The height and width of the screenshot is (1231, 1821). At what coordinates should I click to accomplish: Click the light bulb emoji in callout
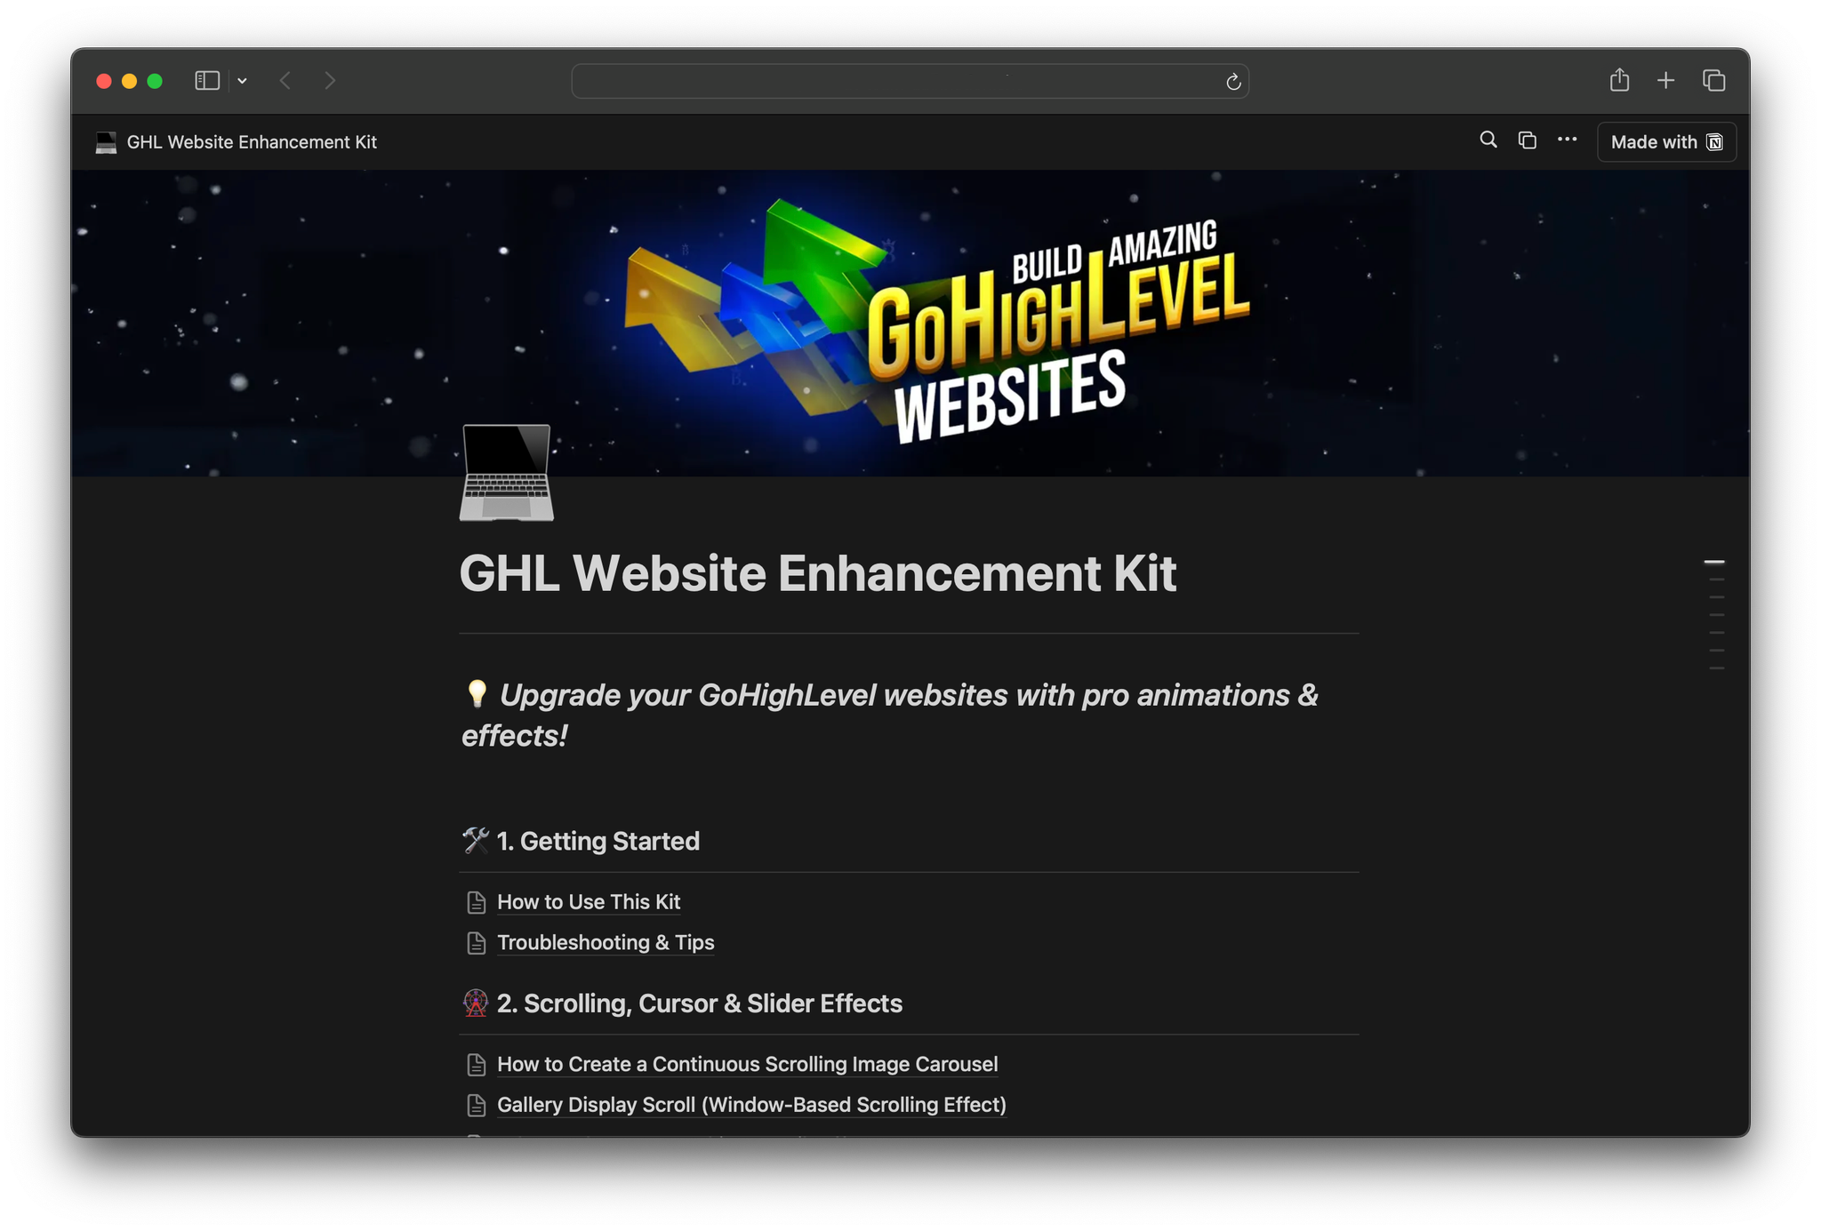pyautogui.click(x=477, y=694)
